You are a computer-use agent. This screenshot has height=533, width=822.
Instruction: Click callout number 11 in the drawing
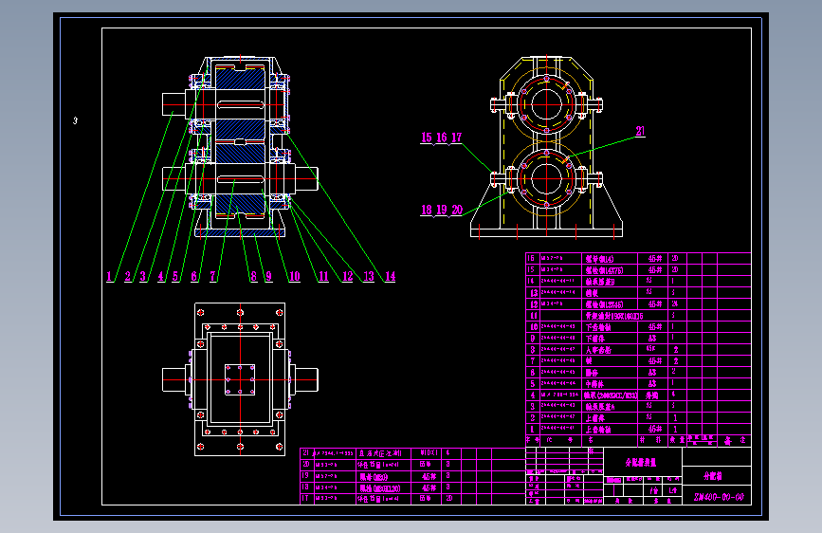pyautogui.click(x=323, y=276)
